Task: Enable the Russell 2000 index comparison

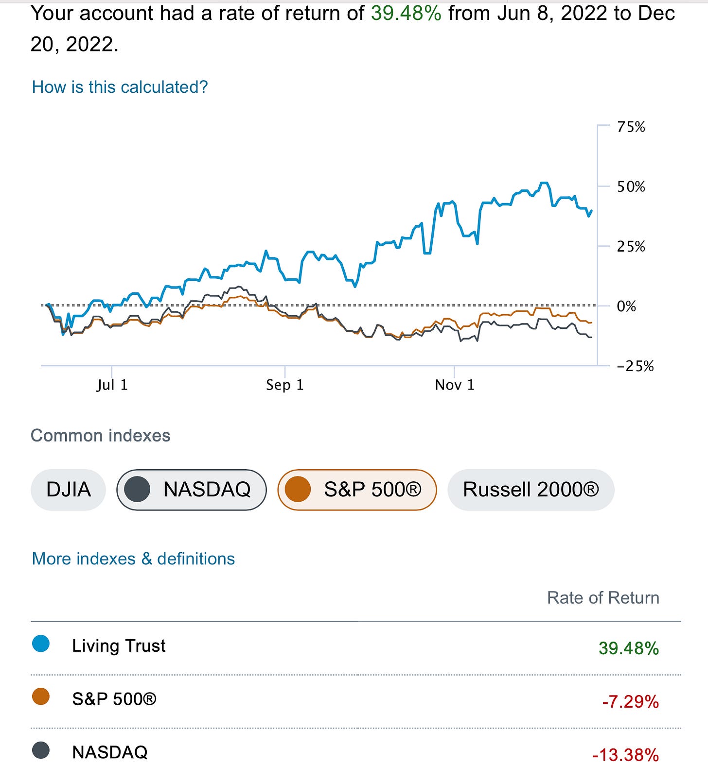Action: [x=531, y=490]
